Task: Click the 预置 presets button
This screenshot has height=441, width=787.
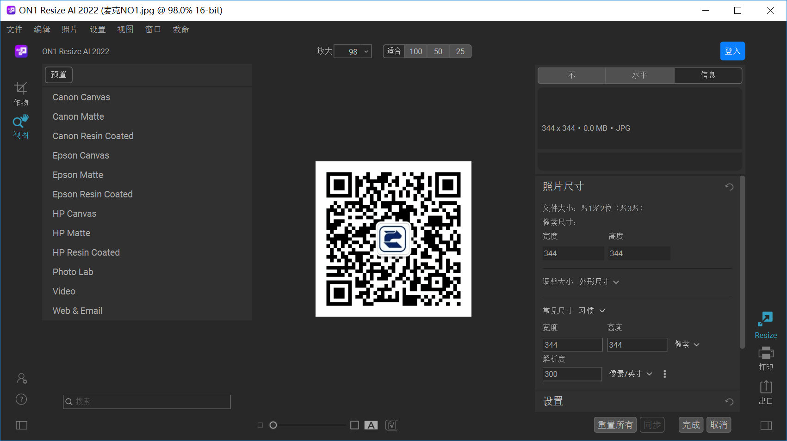Action: pos(59,74)
